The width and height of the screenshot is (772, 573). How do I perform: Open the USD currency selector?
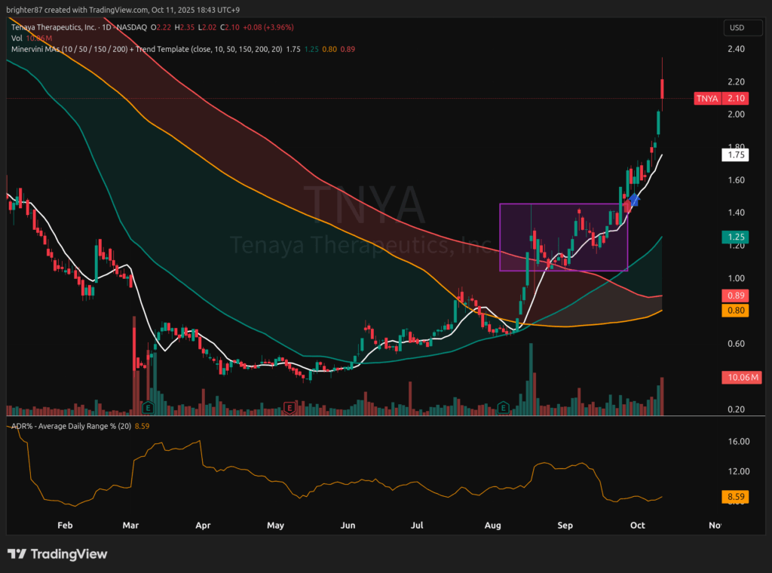pyautogui.click(x=737, y=28)
